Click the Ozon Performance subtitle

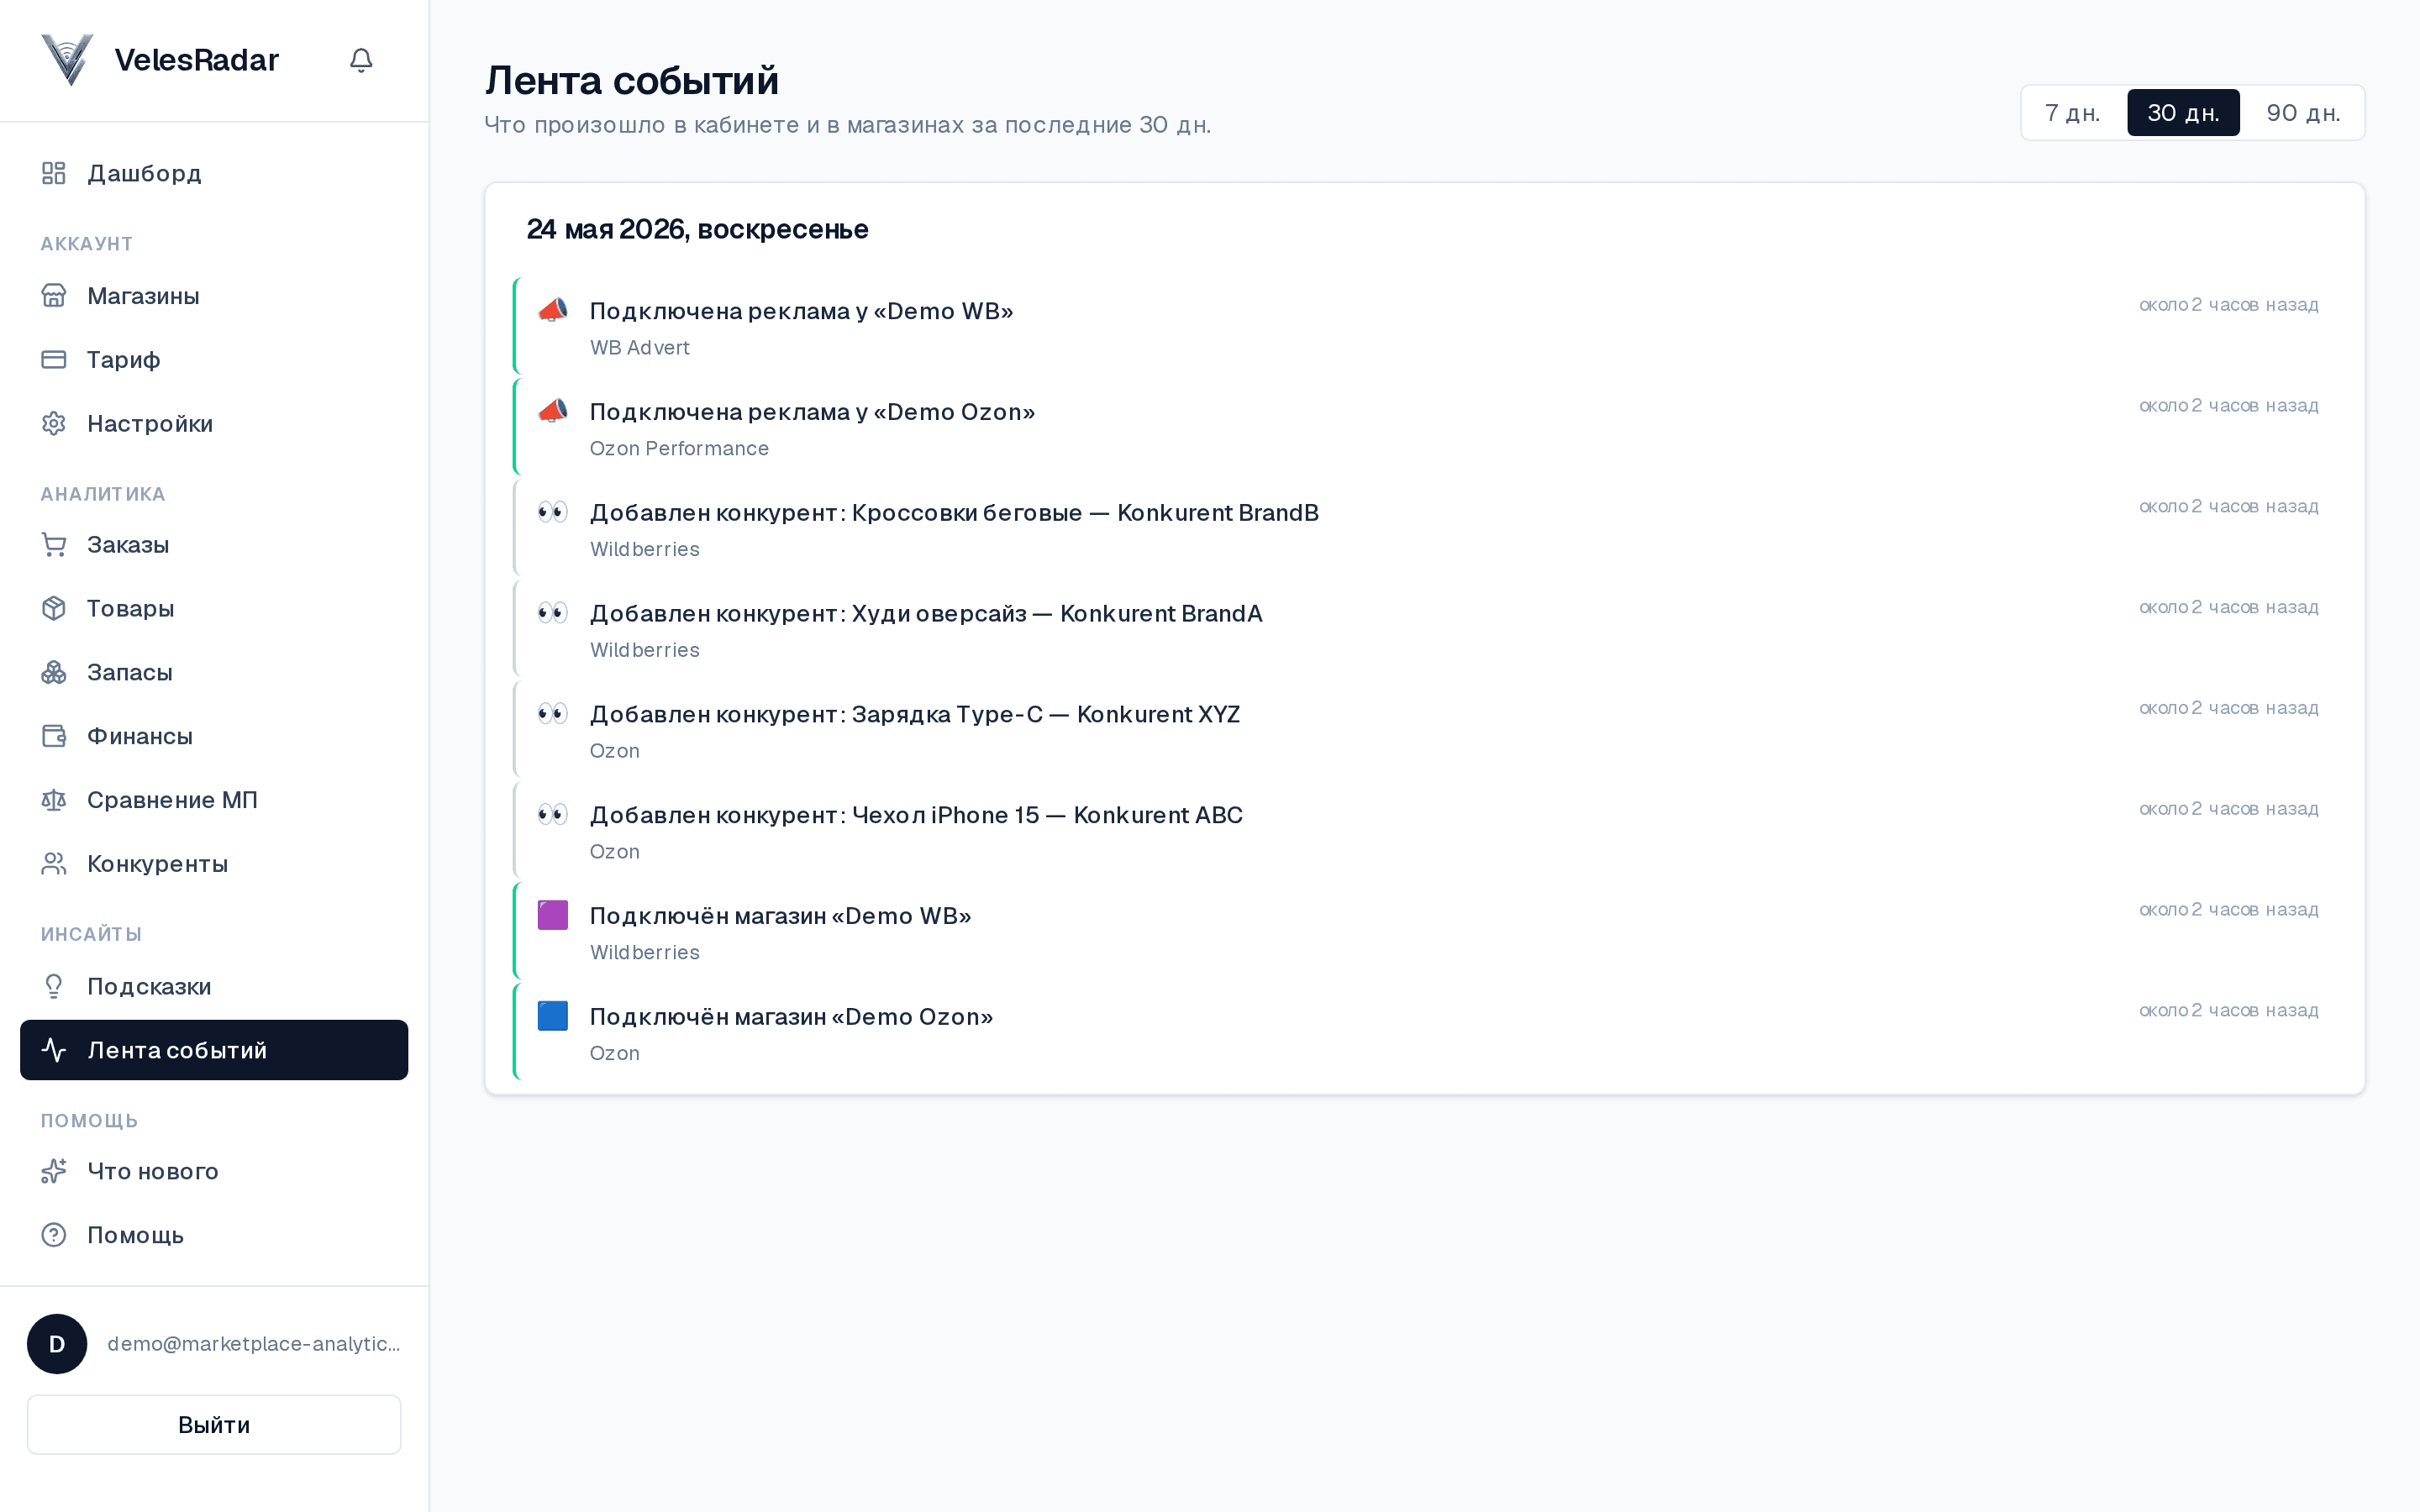[x=679, y=449]
